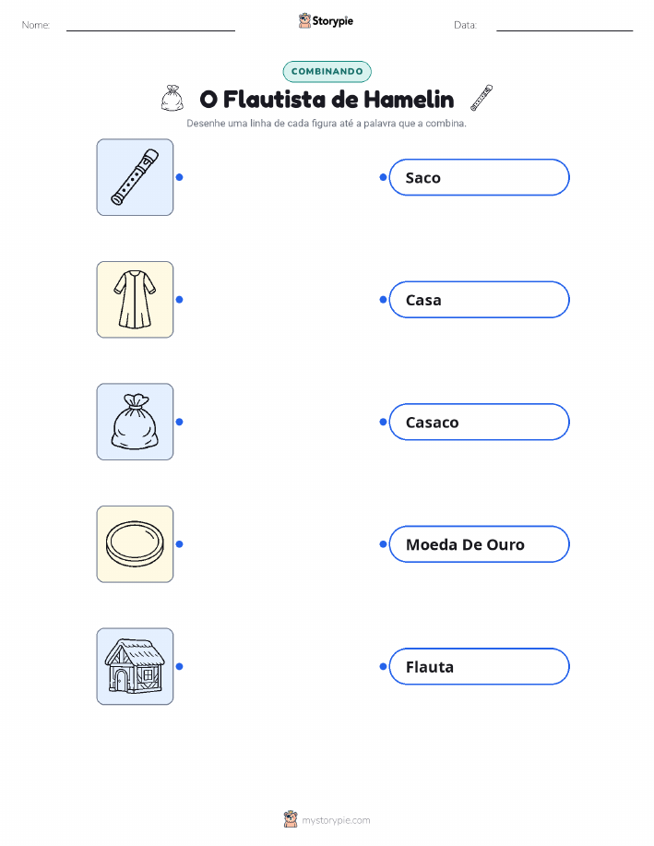Click the Casaco word box

click(x=479, y=422)
